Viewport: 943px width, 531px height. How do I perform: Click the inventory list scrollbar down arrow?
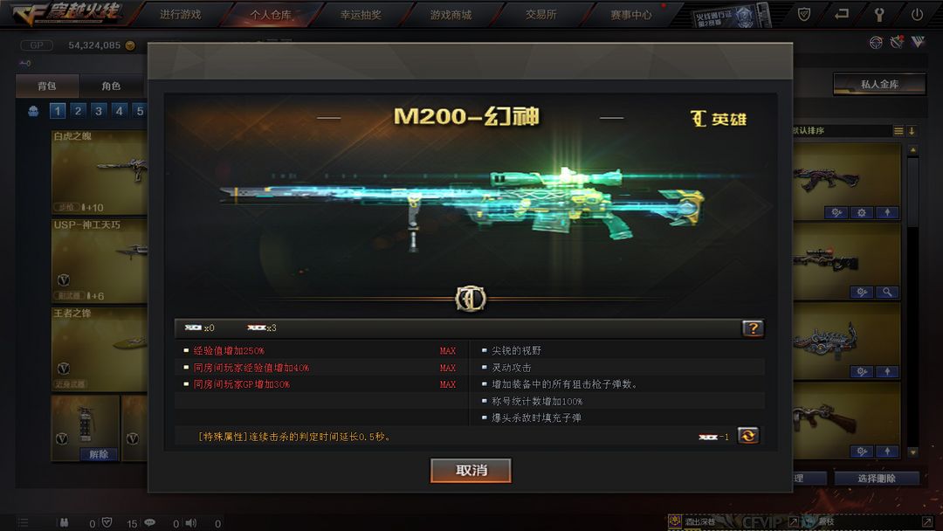tap(913, 452)
